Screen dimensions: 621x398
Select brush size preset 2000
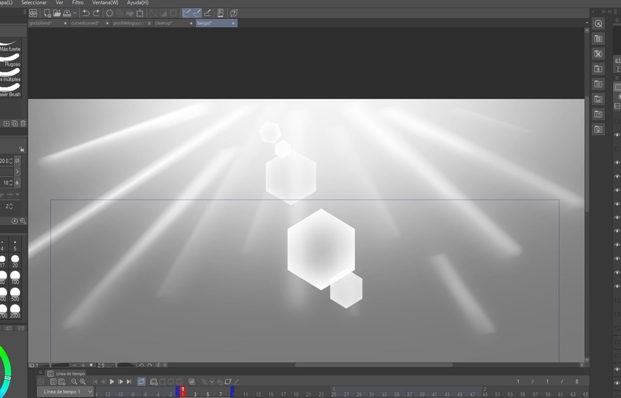click(x=15, y=311)
